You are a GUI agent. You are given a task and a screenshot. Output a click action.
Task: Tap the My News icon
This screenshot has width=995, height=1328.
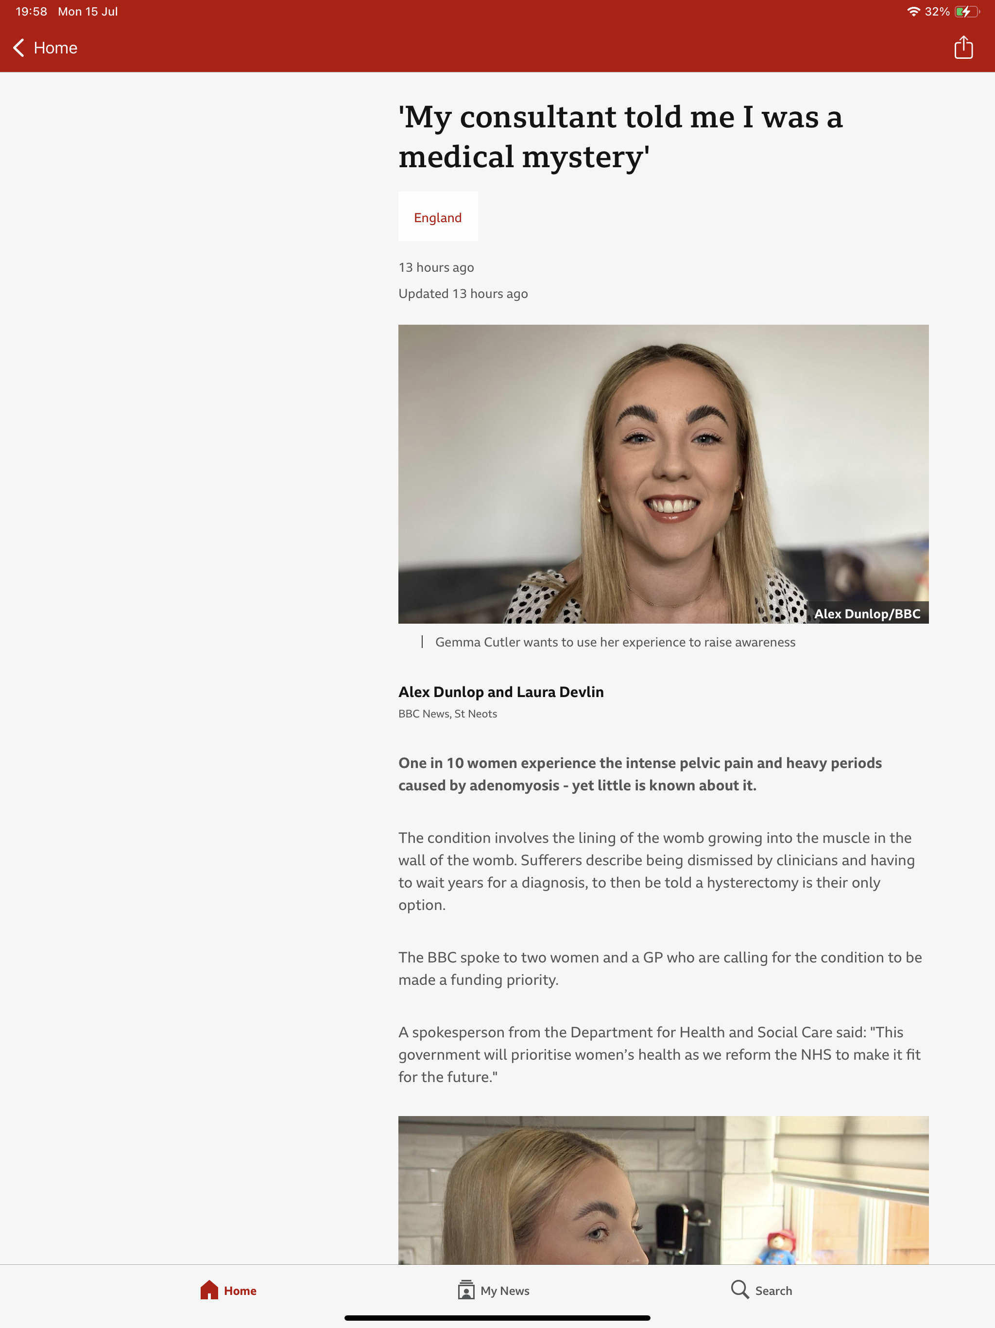pos(466,1290)
